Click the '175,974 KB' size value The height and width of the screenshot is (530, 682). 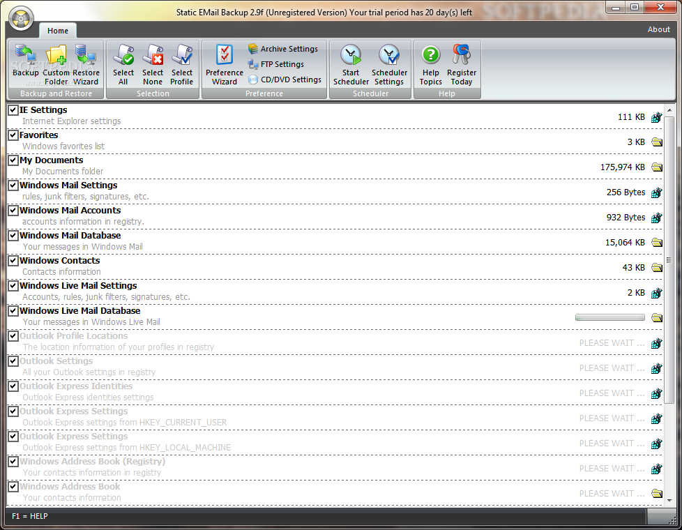point(623,167)
